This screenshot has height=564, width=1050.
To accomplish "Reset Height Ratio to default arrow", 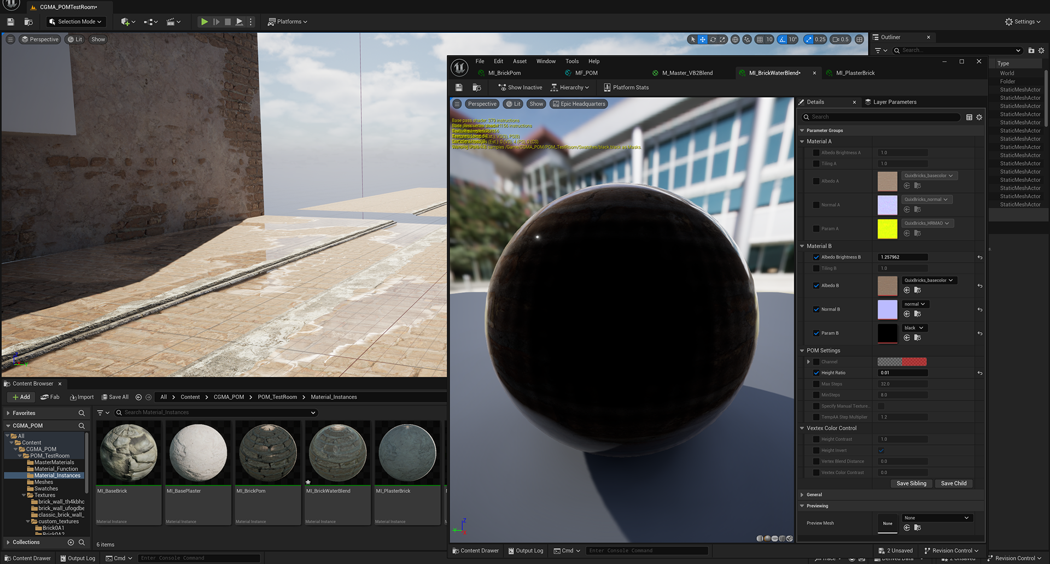I will point(980,373).
